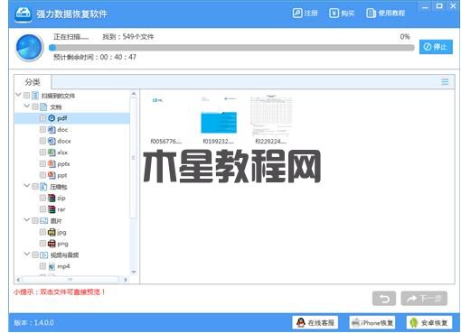The height and width of the screenshot is (333, 461).
Task: Check the mp4 checkbox
Action: (42, 266)
